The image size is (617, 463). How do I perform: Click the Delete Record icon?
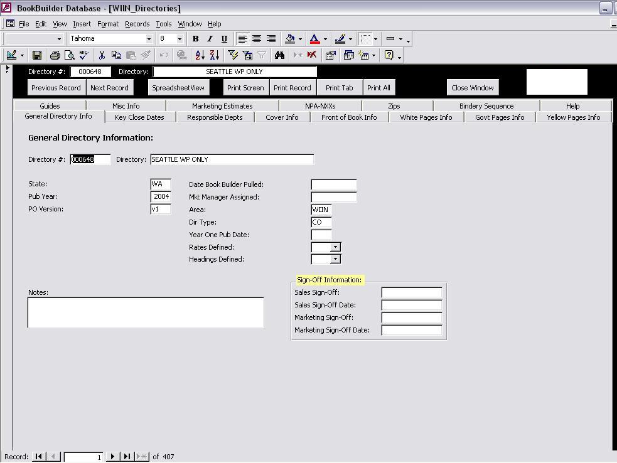pyautogui.click(x=311, y=55)
